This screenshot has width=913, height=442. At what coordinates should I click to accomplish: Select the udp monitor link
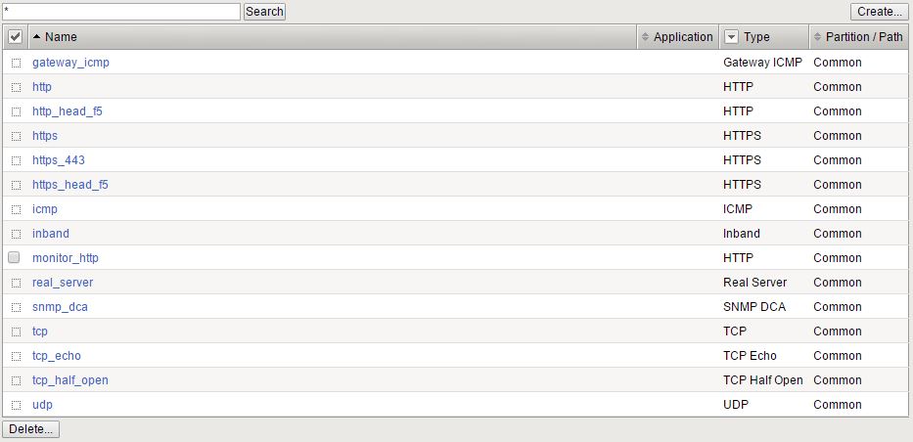tap(42, 405)
